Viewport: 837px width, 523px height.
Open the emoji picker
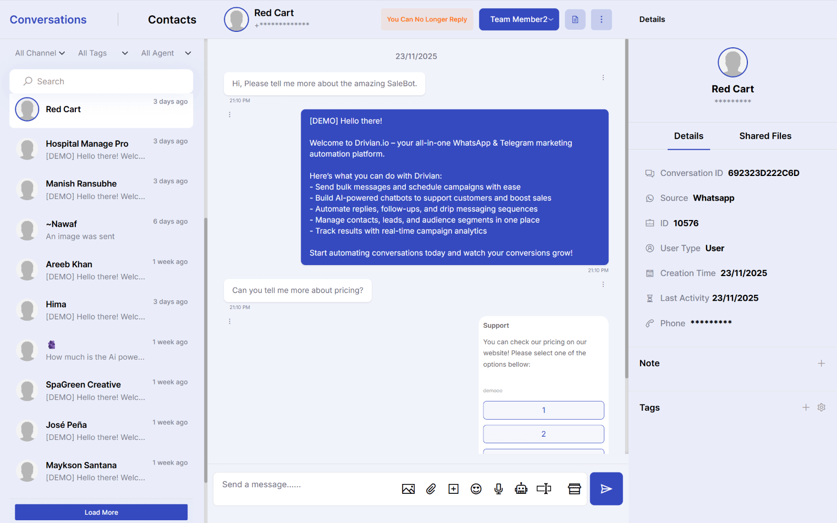[476, 489]
